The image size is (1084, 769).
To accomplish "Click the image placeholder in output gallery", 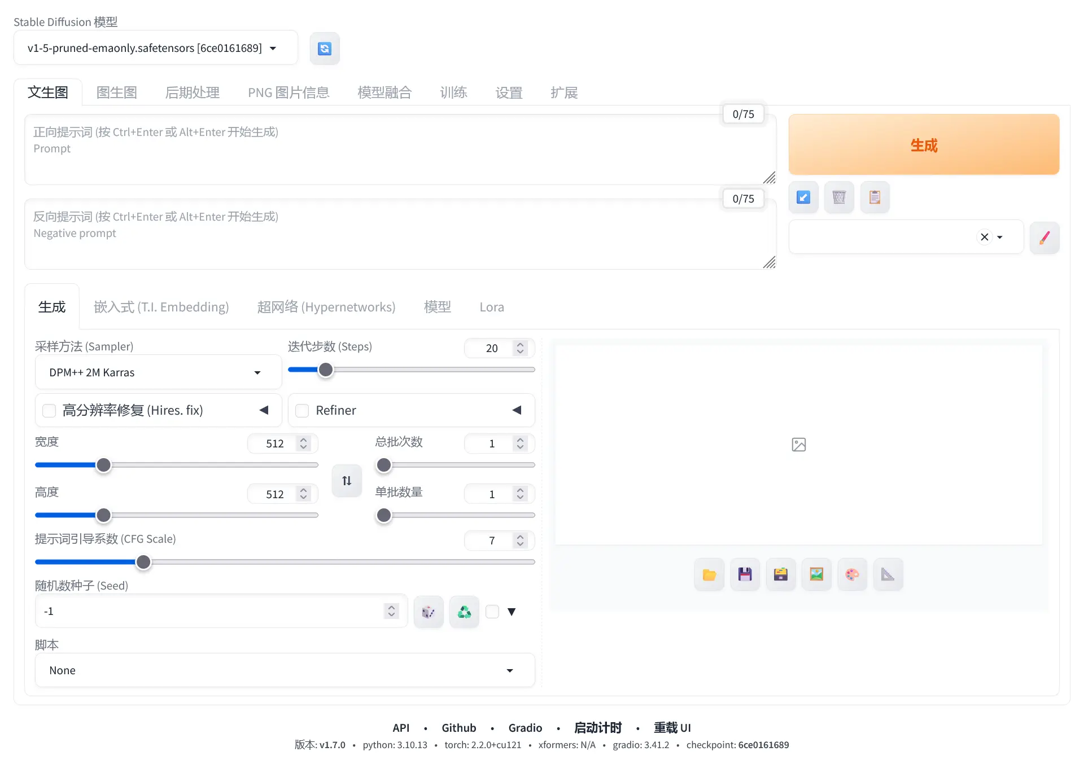I will point(799,445).
